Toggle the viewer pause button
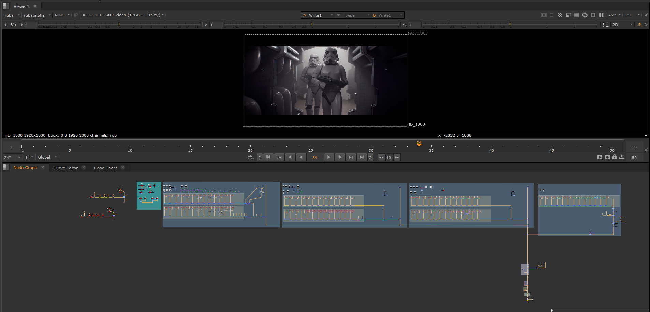The image size is (650, 312). pyautogui.click(x=601, y=15)
